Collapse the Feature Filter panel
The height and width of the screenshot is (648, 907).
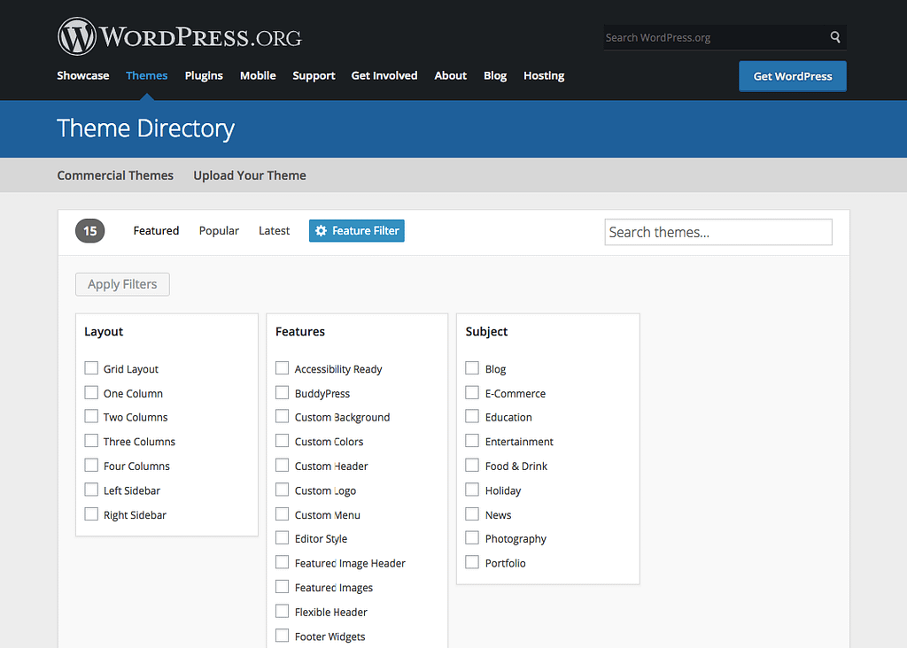[357, 231]
